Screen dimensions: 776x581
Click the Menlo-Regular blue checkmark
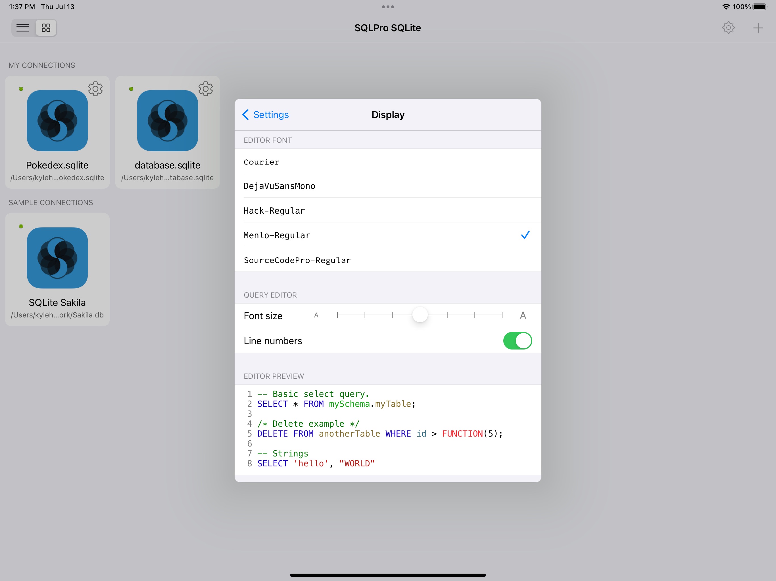click(x=525, y=235)
